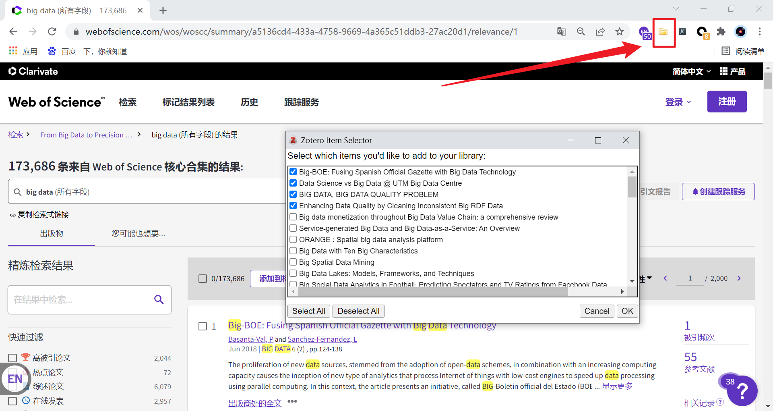Open the apps grid shortcut

[23, 51]
